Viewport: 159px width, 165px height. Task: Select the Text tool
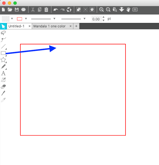(x=3, y=73)
